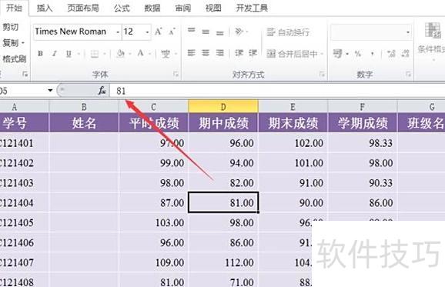Expand the Name Box dropdown arrow
The height and width of the screenshot is (287, 445).
coord(50,91)
